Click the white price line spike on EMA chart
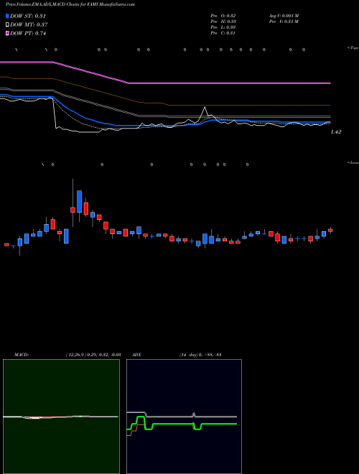This screenshot has width=359, height=474. click(x=205, y=108)
